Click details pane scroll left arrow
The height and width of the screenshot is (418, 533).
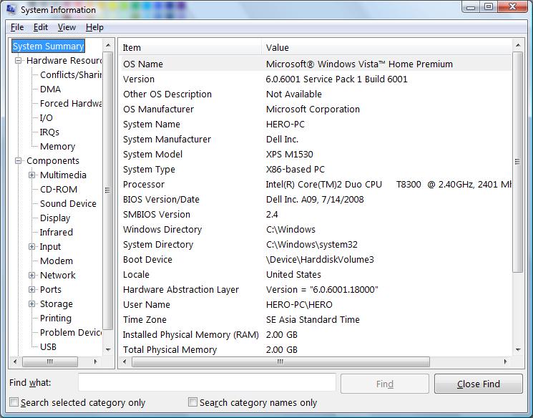124,361
